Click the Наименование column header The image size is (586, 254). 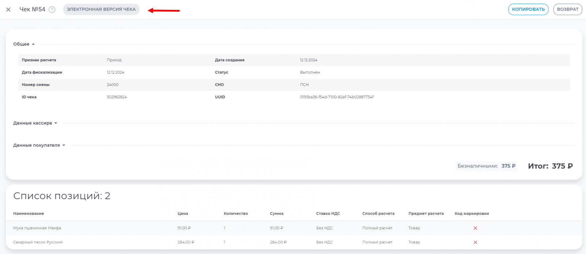(29, 214)
